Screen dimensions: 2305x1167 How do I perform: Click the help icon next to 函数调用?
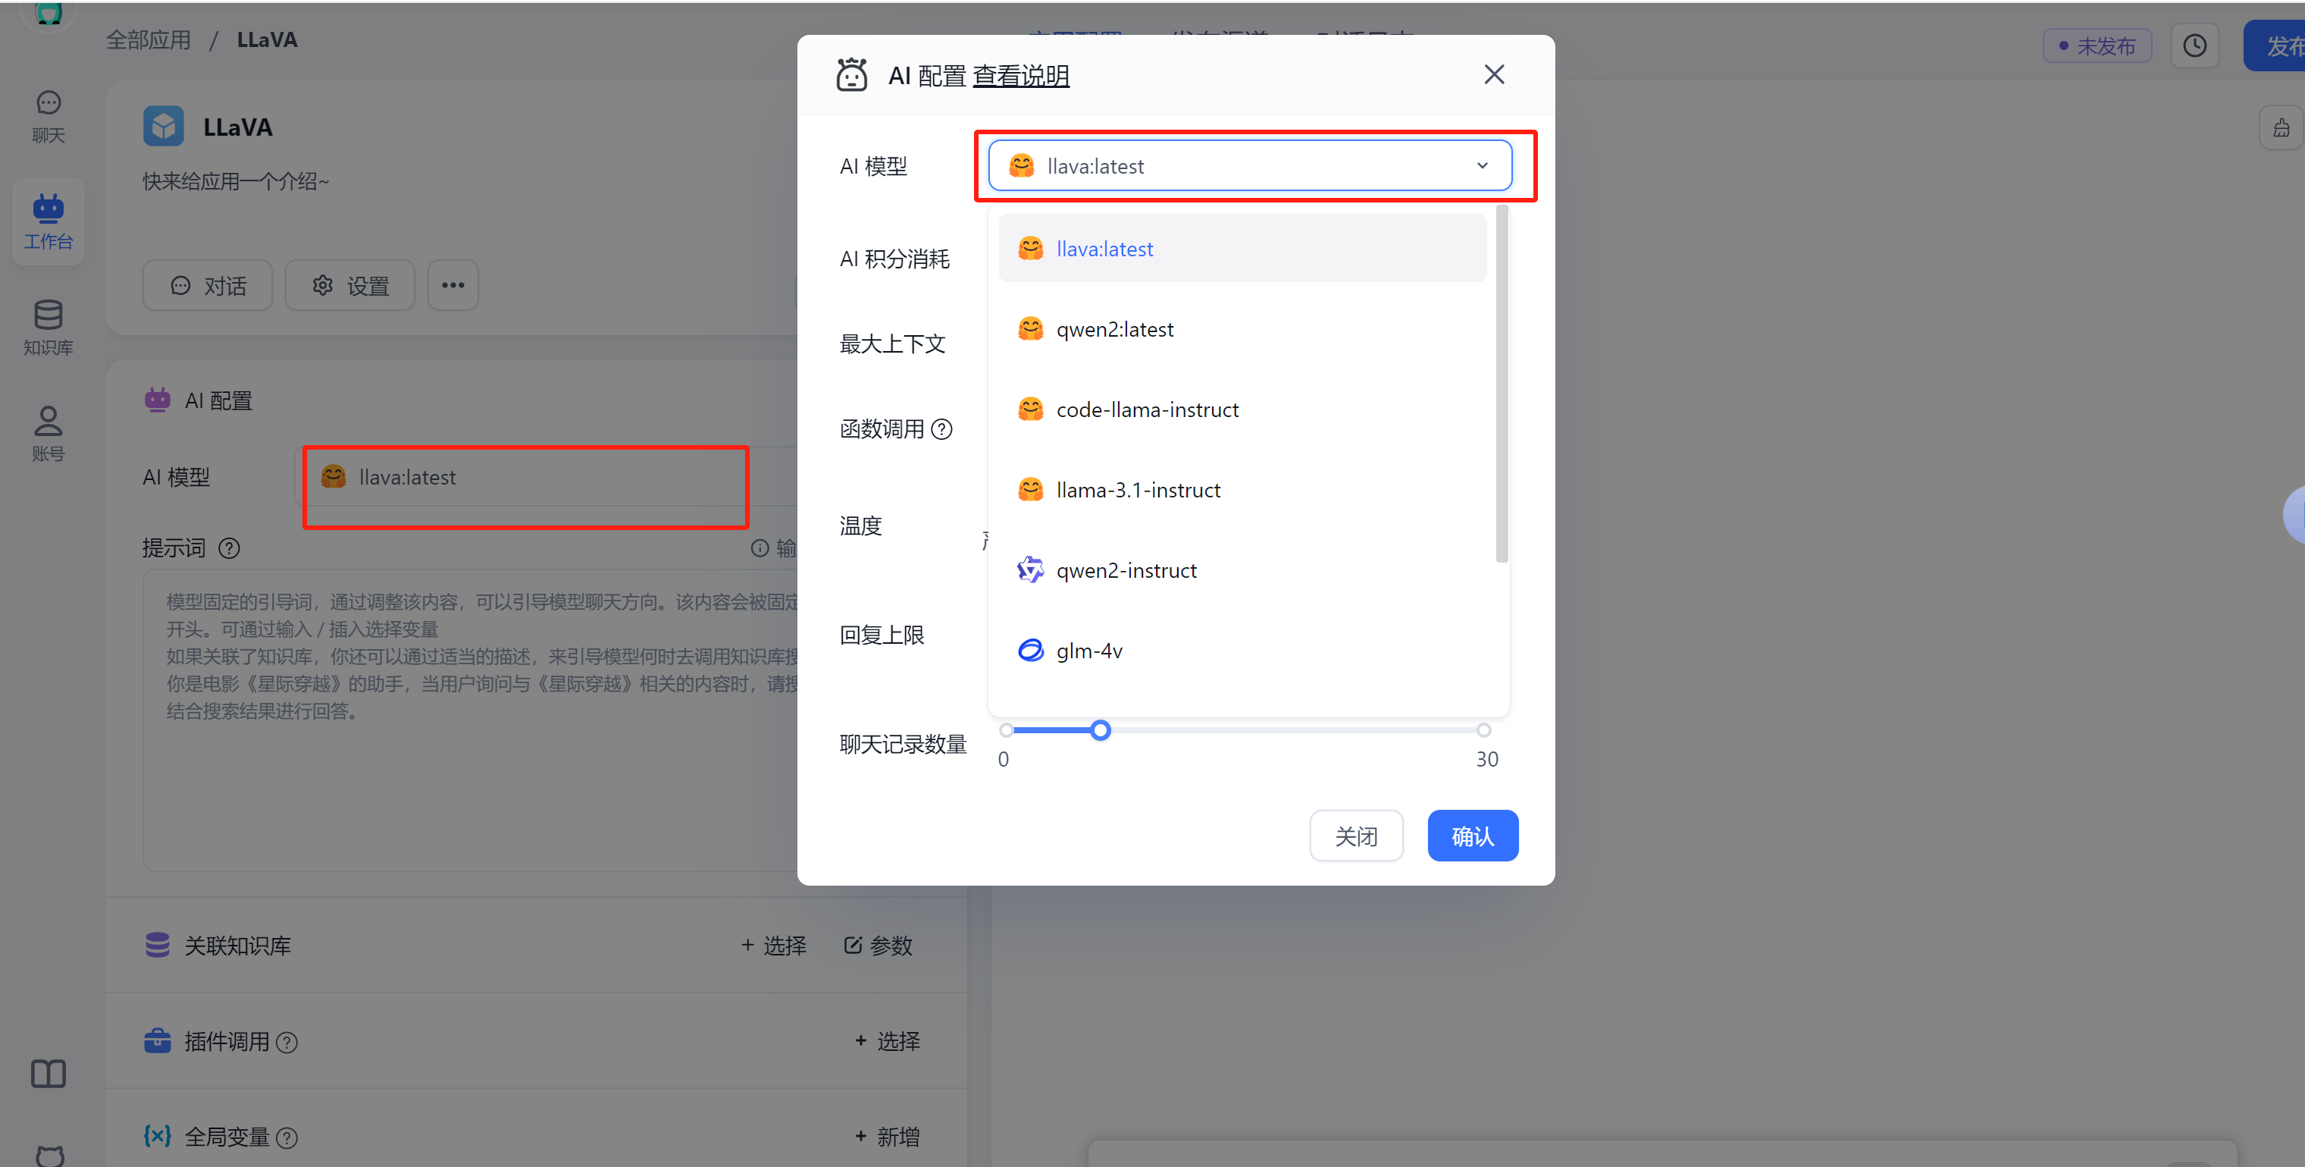(x=941, y=430)
